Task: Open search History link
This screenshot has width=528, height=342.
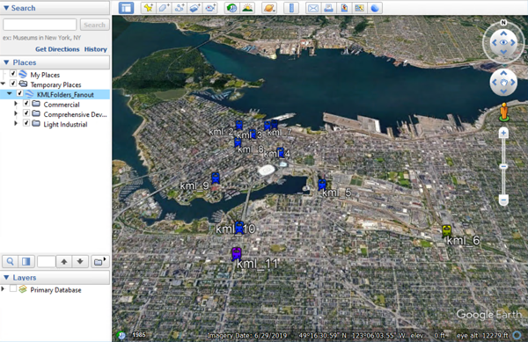Action: tap(96, 49)
